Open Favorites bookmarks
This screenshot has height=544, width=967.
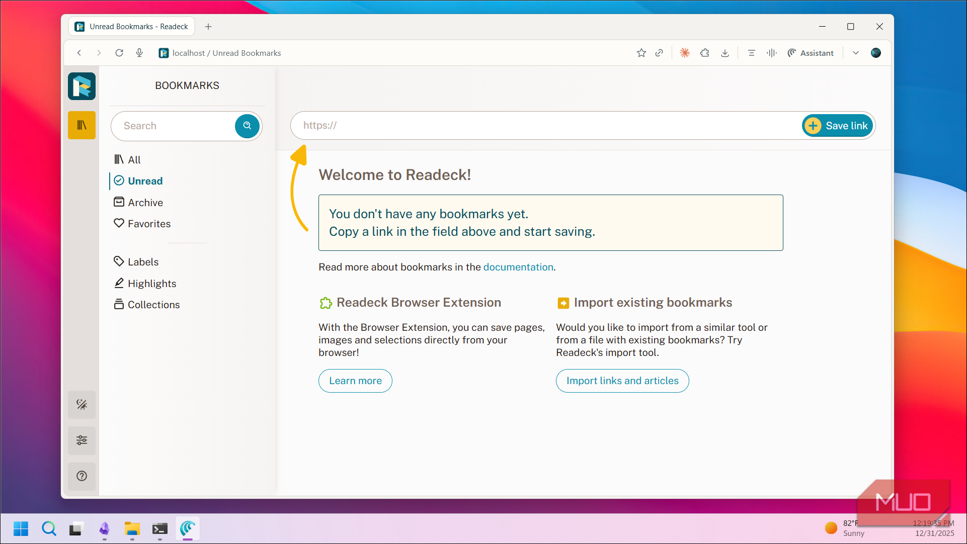pyautogui.click(x=142, y=224)
